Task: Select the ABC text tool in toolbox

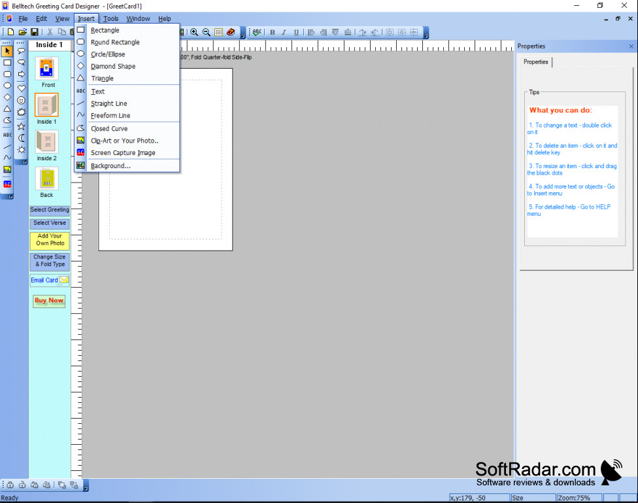Action: click(7, 135)
